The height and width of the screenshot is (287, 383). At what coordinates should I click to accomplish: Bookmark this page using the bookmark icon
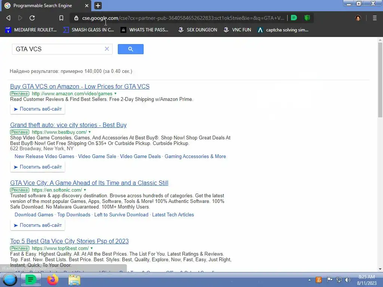61,18
